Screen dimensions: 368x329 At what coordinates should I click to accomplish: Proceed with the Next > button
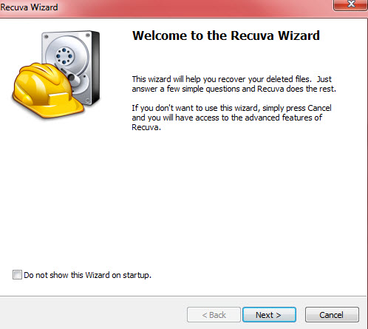269,315
